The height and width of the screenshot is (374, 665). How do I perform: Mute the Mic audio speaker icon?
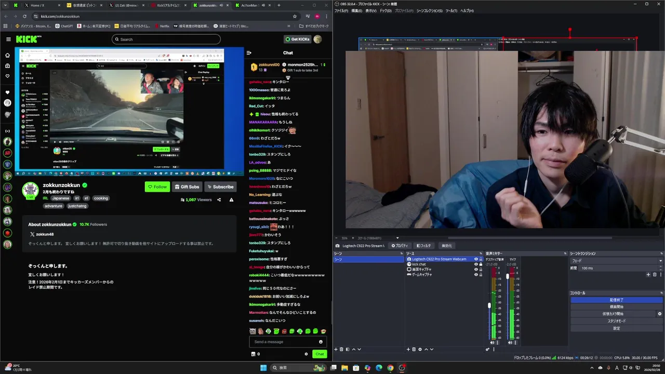[x=510, y=343]
